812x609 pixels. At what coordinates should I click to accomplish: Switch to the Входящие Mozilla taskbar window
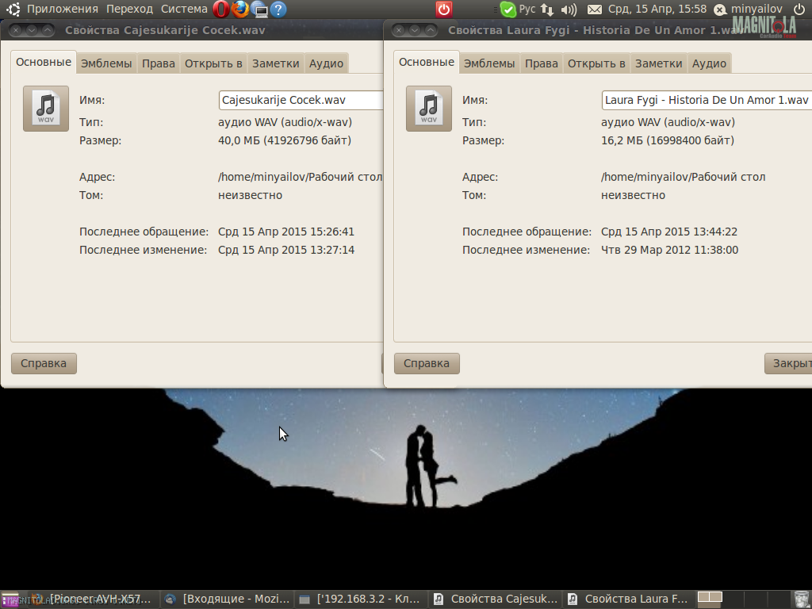tap(228, 599)
